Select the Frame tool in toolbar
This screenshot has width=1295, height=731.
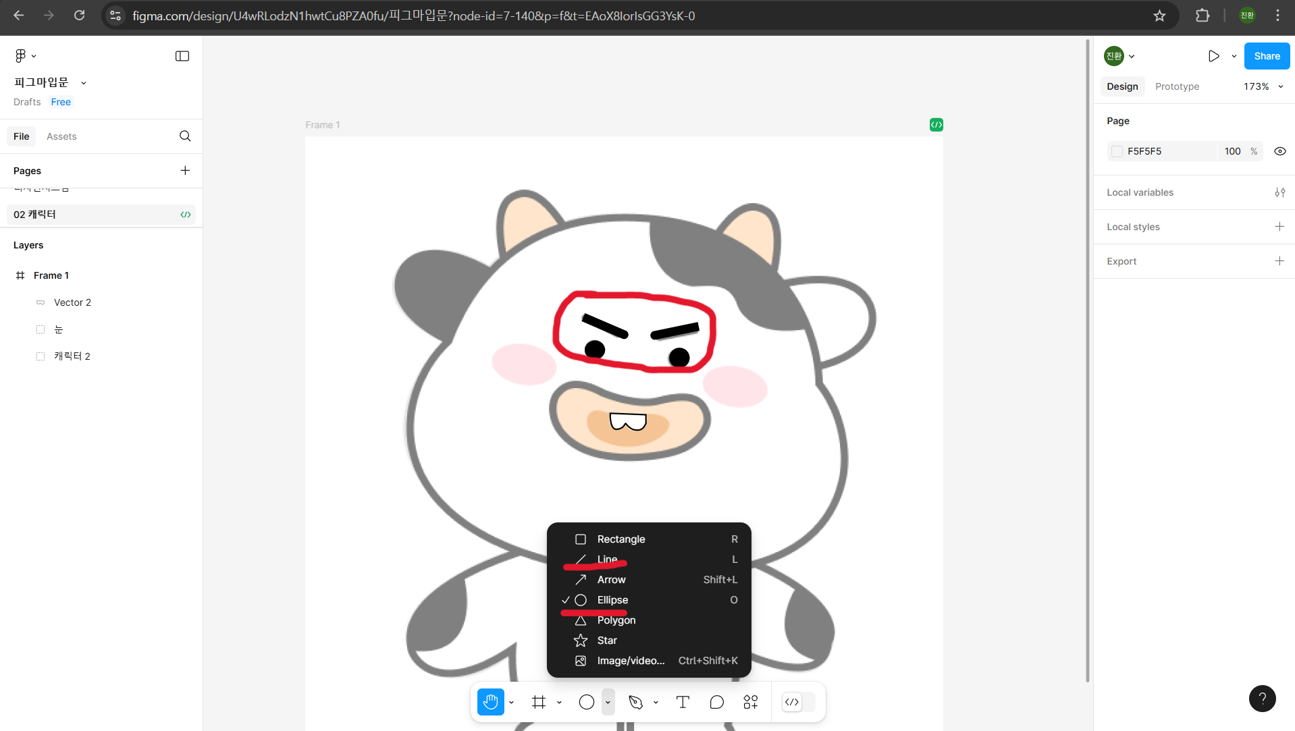click(538, 702)
